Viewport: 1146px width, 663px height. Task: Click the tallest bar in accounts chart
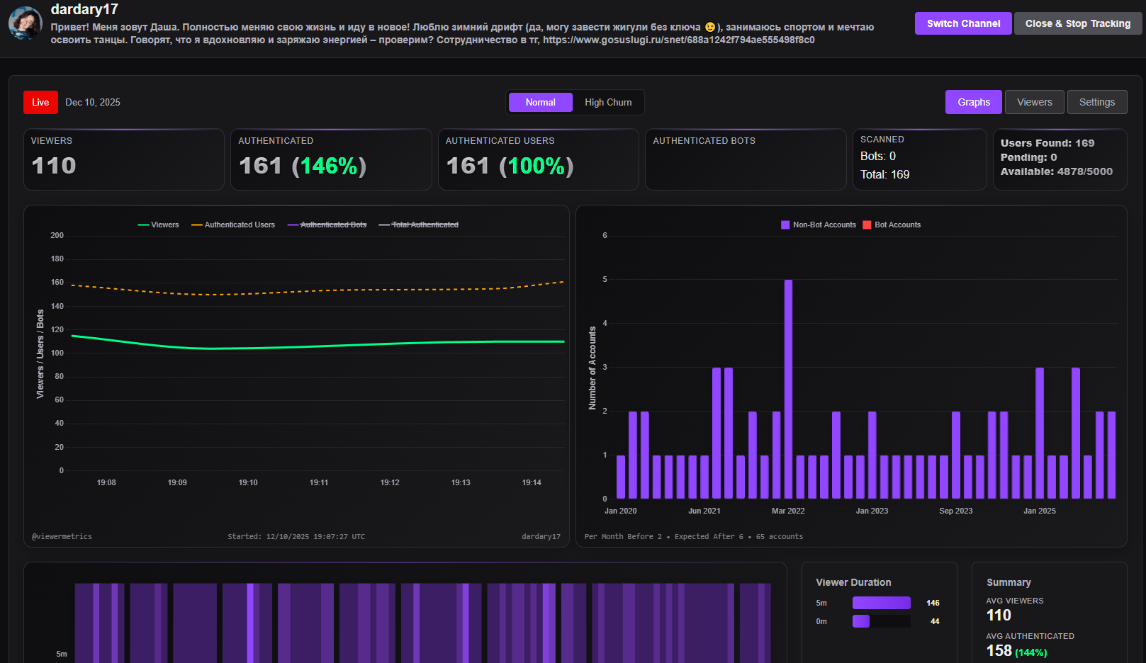click(788, 390)
